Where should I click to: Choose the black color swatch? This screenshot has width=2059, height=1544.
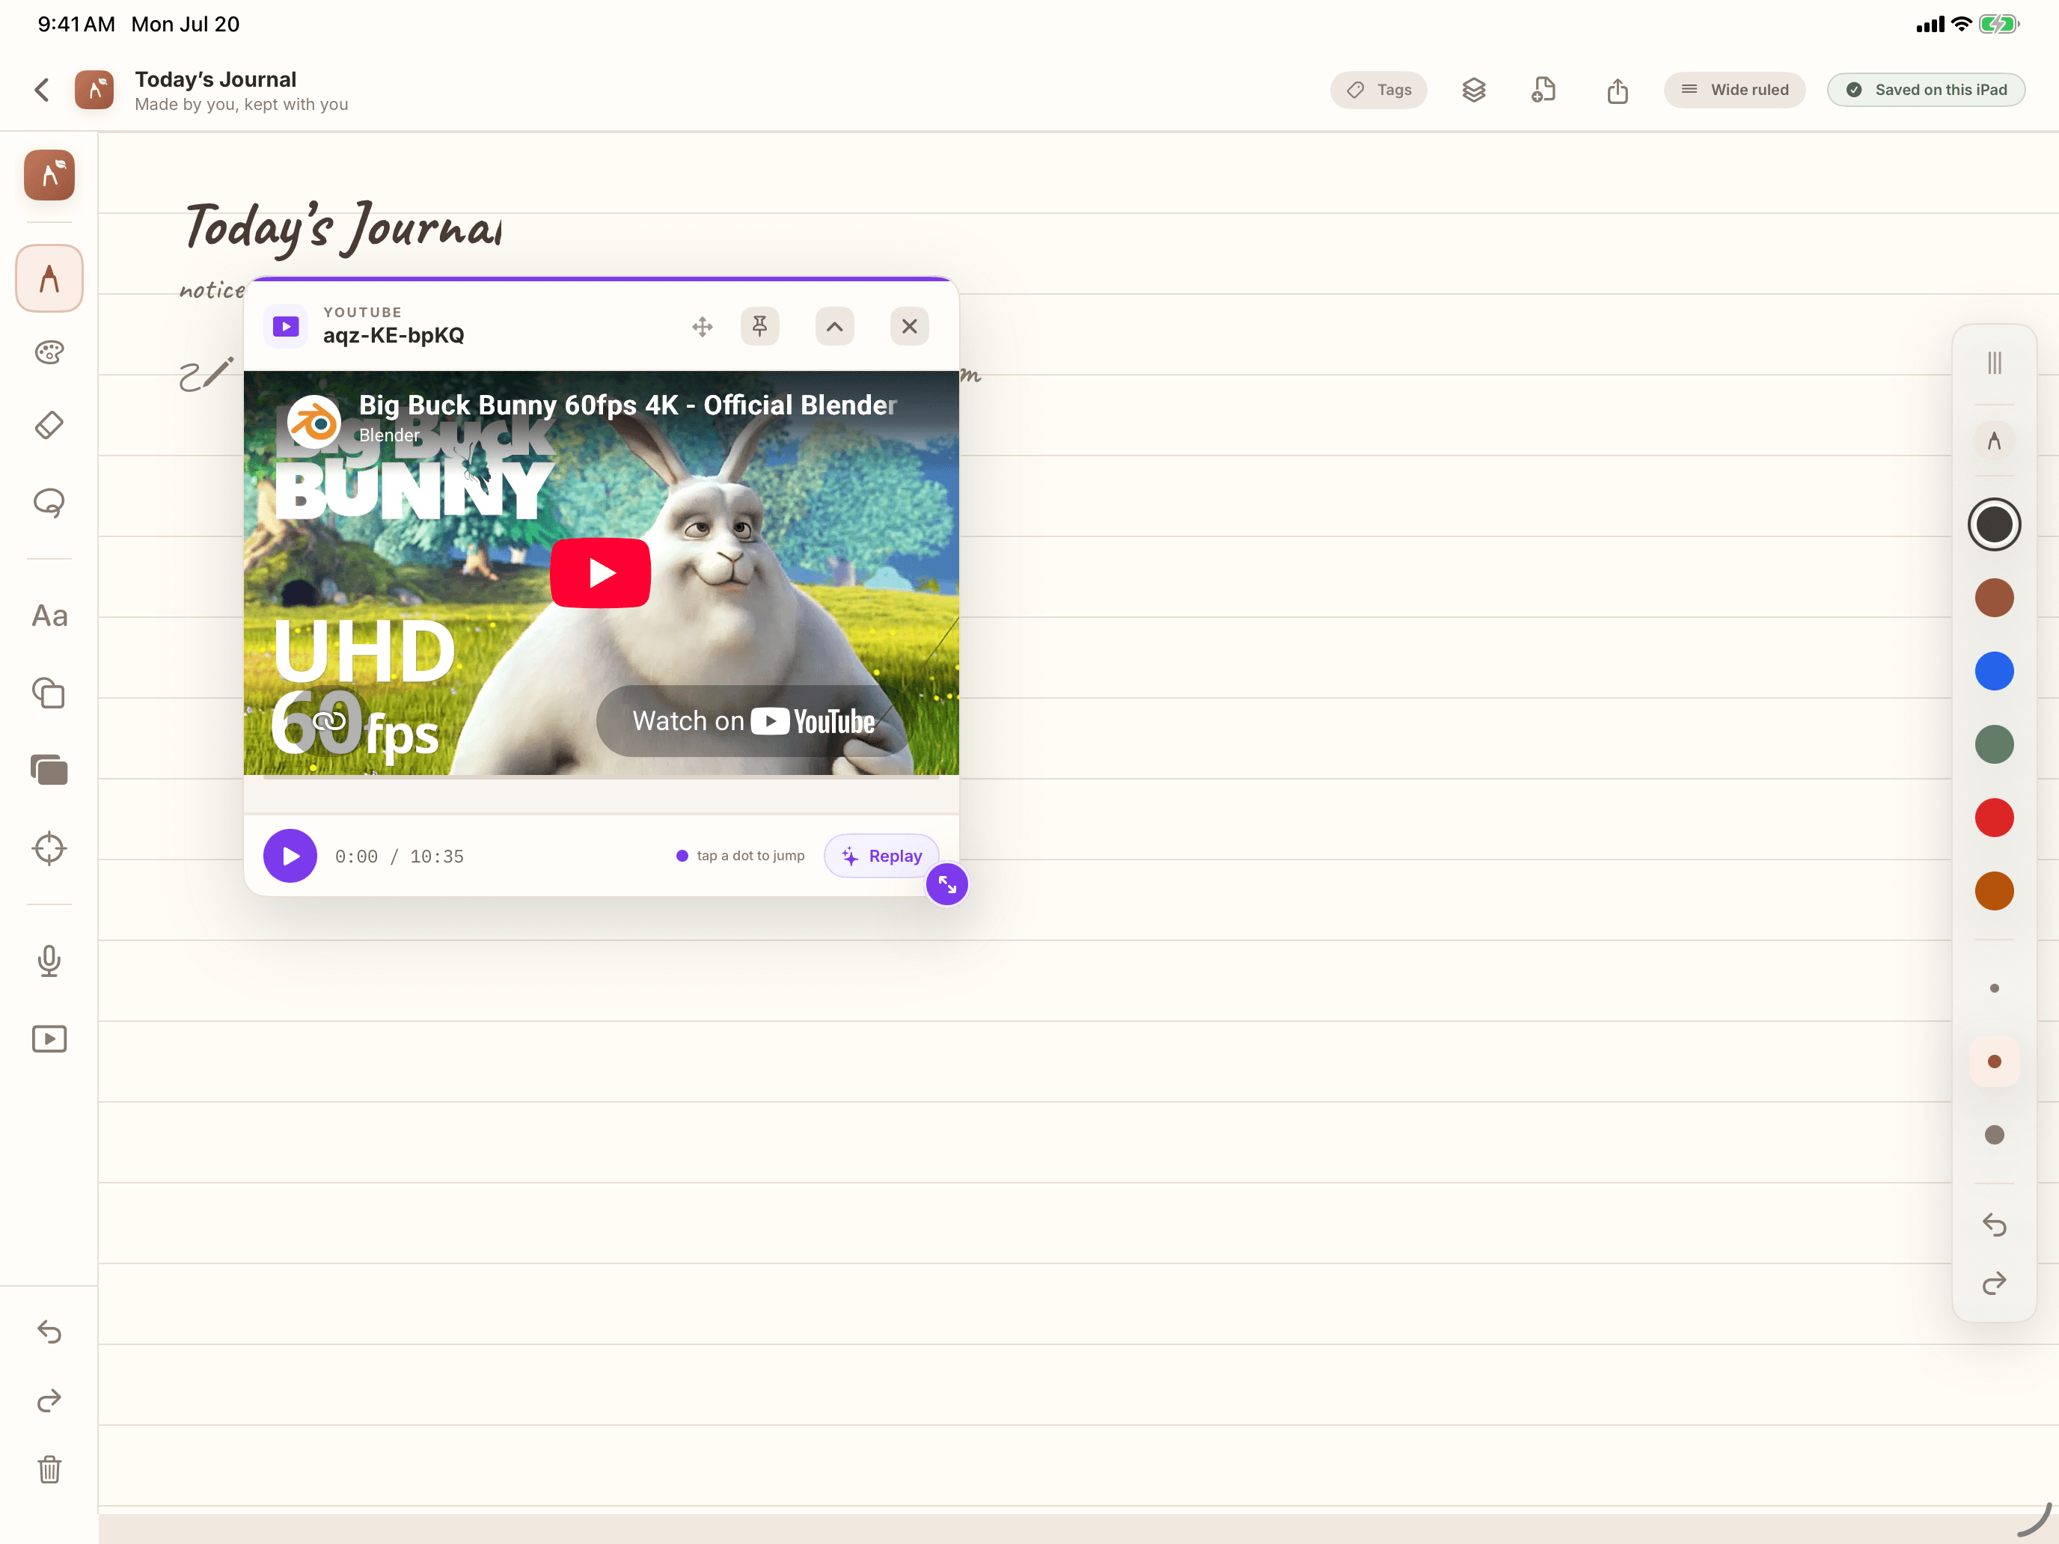point(1994,524)
